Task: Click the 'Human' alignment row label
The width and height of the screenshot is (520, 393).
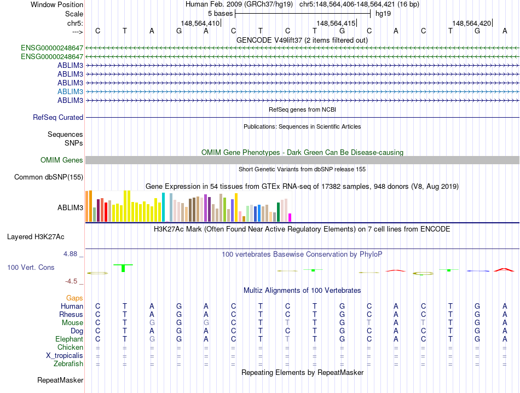Action: [72, 306]
